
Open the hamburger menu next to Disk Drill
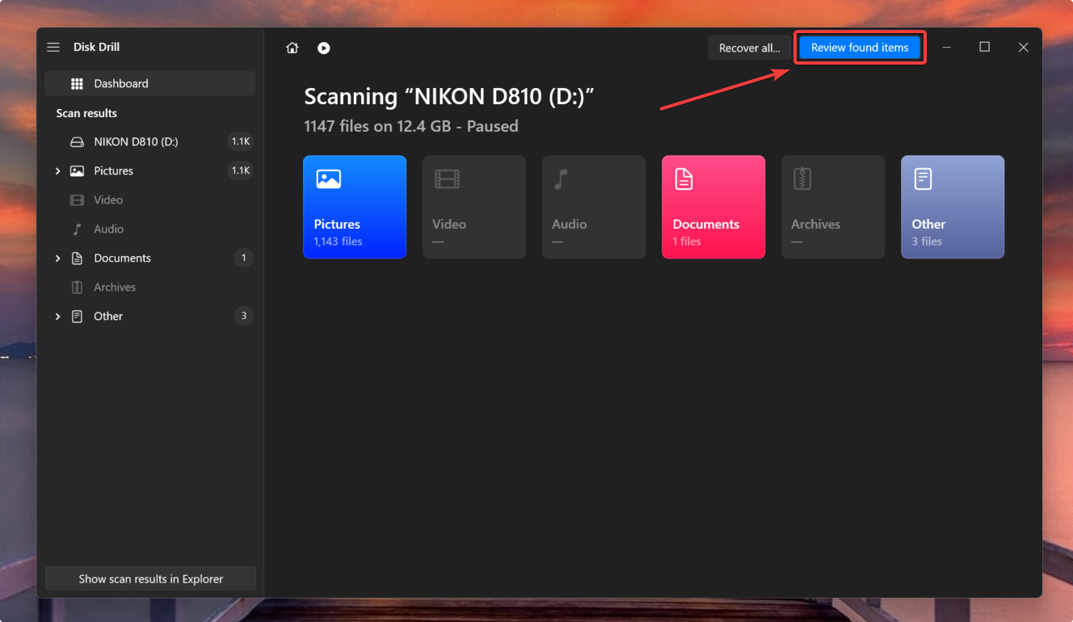[53, 47]
